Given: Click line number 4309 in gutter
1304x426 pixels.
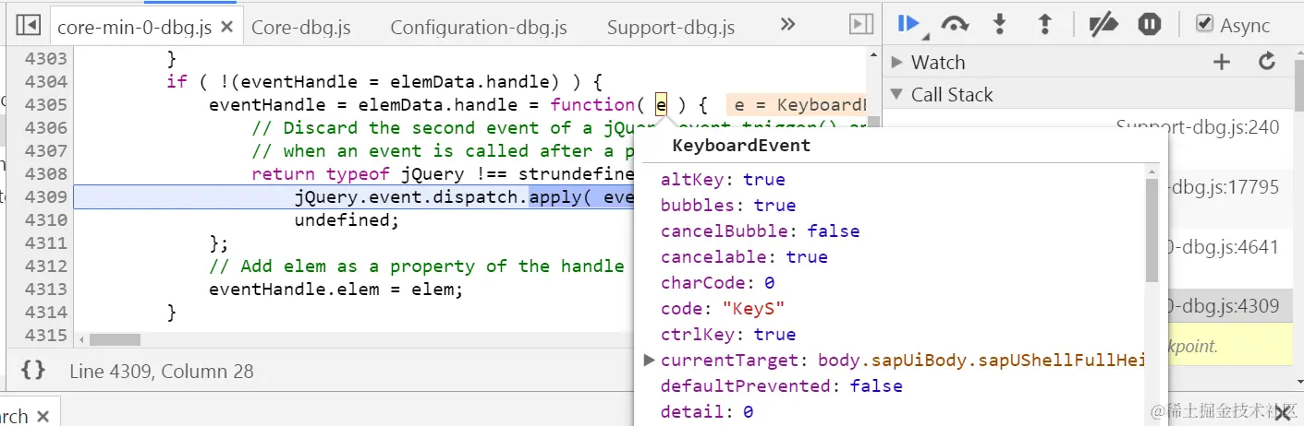Looking at the screenshot, I should pyautogui.click(x=45, y=196).
